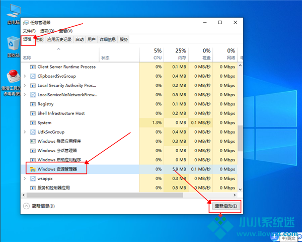Expand the ClipboardSvcGroup process group
302x242 pixels.
tap(24, 76)
